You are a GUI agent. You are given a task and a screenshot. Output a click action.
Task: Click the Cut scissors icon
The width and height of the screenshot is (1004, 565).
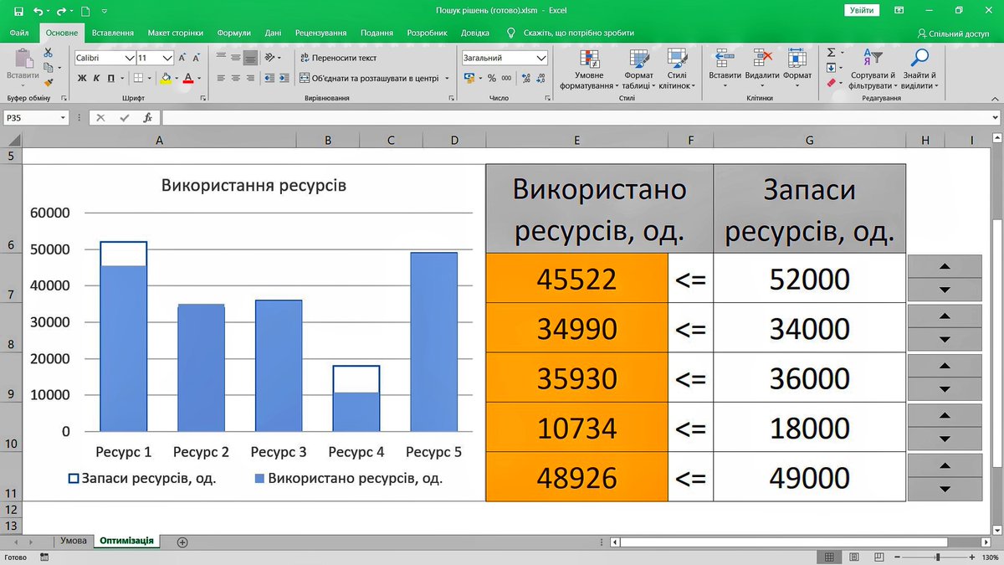(x=48, y=53)
